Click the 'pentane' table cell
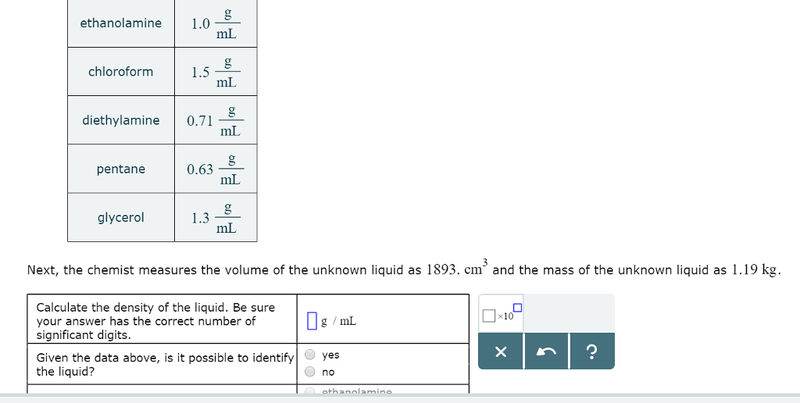 pos(121,169)
